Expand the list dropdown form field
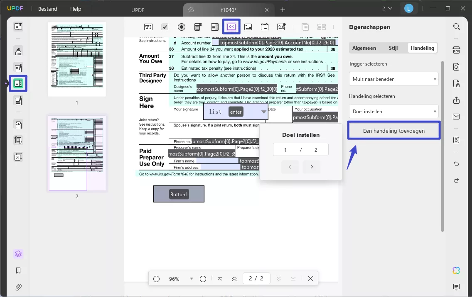This screenshot has width=472, height=297. (x=264, y=112)
